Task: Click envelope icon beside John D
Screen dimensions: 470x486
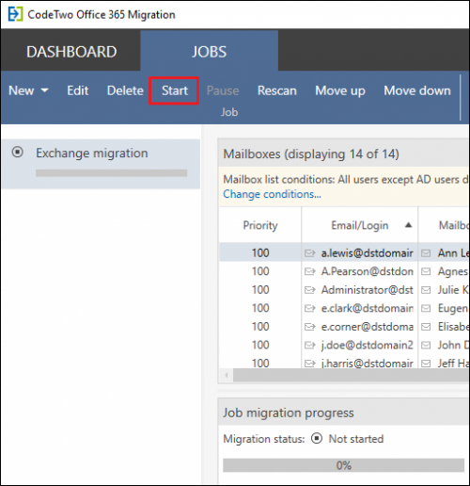Action: click(x=426, y=346)
